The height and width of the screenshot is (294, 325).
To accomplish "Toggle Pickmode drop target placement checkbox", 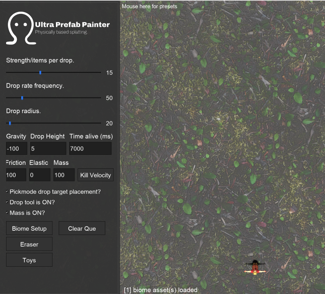I will coord(7,192).
